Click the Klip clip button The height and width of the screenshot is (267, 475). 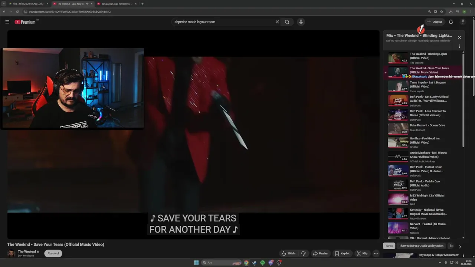362,254
